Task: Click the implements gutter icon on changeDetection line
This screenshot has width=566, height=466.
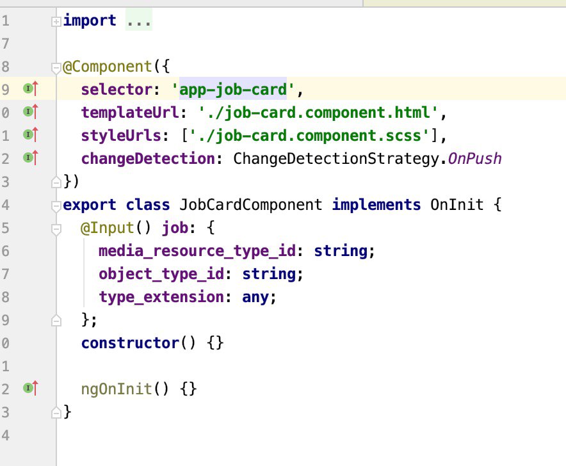Action: (x=30, y=157)
